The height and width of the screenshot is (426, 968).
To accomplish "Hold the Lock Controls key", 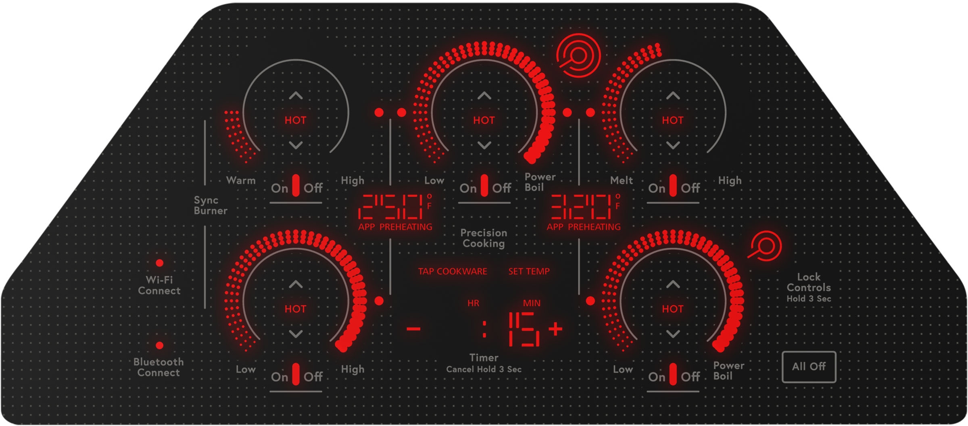I will pos(808,287).
